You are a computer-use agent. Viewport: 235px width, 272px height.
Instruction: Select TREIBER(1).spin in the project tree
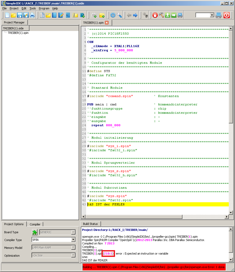[18, 33]
